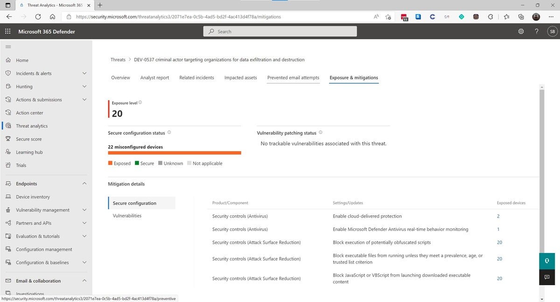Open the Help question mark icon
Image resolution: width=560 pixels, height=302 pixels.
click(x=537, y=32)
